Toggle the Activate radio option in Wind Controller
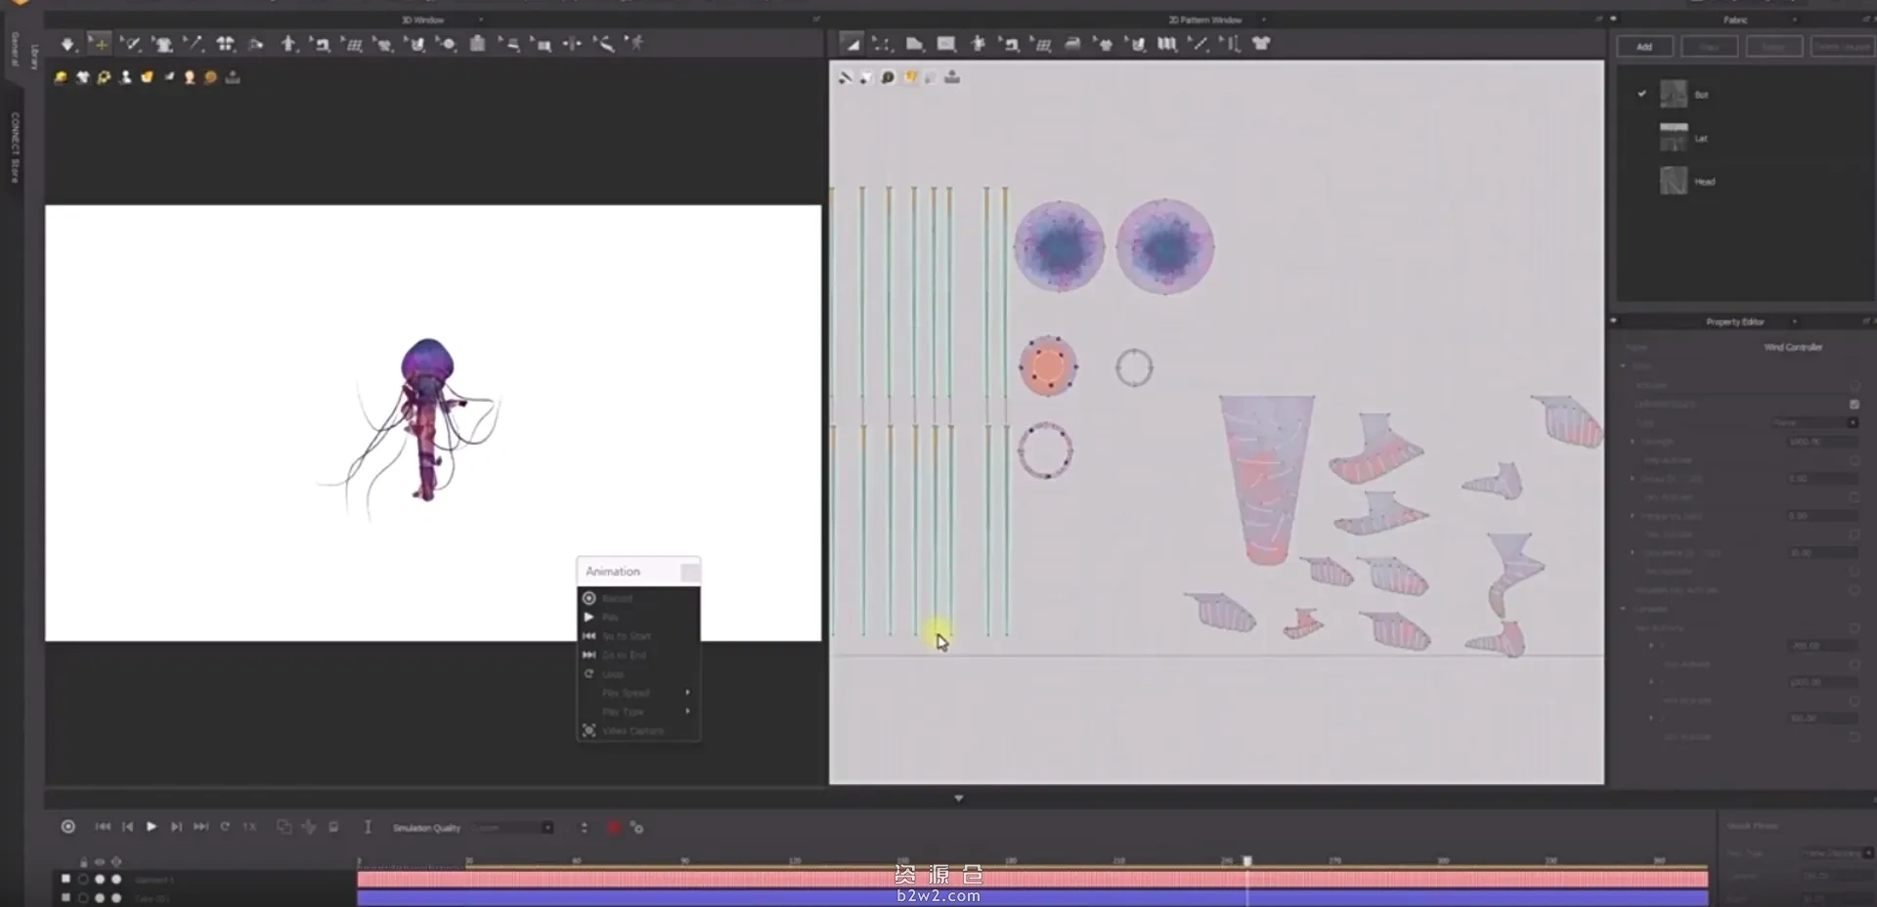Viewport: 1877px width, 907px height. coord(1855,385)
